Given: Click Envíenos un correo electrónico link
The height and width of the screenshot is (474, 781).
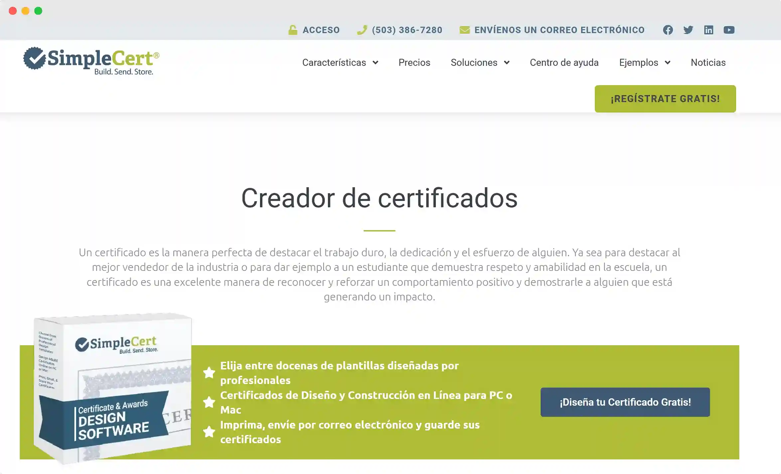Looking at the screenshot, I should coord(559,30).
